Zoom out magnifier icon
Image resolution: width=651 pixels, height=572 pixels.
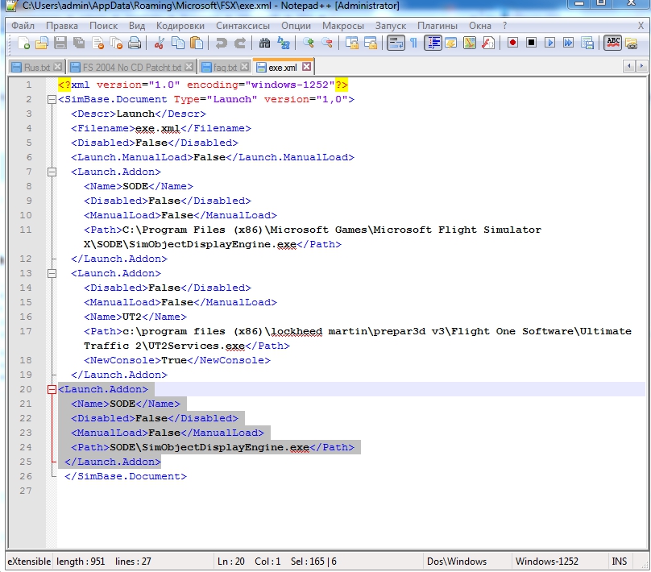(x=327, y=43)
